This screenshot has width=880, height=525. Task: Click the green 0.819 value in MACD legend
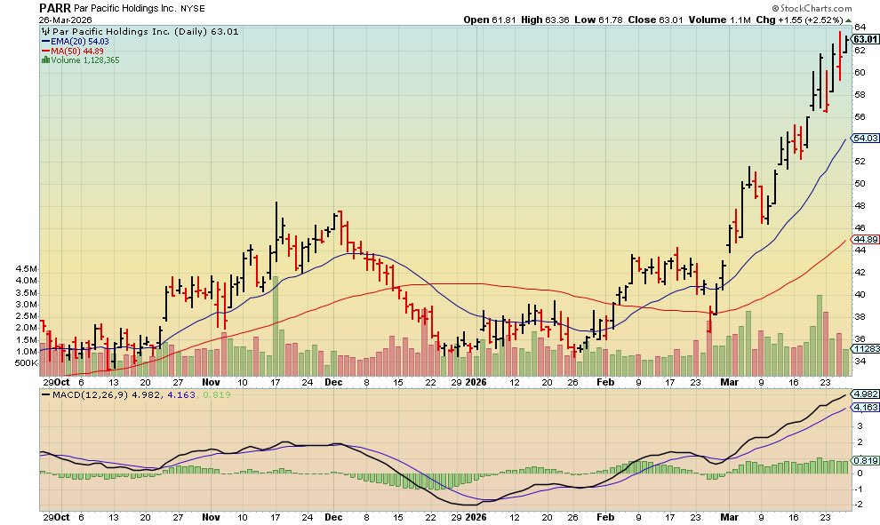pyautogui.click(x=216, y=395)
